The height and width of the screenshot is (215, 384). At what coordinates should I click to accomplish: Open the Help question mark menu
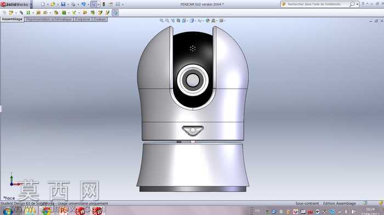tap(363, 4)
